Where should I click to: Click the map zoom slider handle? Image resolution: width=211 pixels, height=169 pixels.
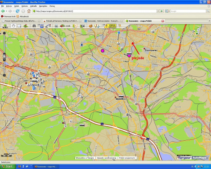tap(4, 57)
